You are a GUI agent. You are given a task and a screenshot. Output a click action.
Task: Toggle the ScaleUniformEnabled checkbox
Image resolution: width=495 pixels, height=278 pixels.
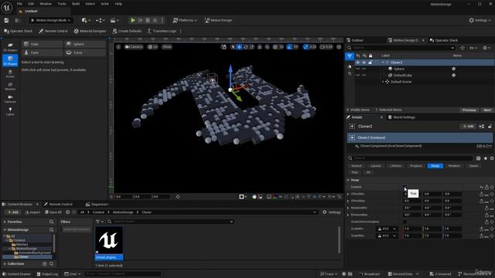coord(405,222)
